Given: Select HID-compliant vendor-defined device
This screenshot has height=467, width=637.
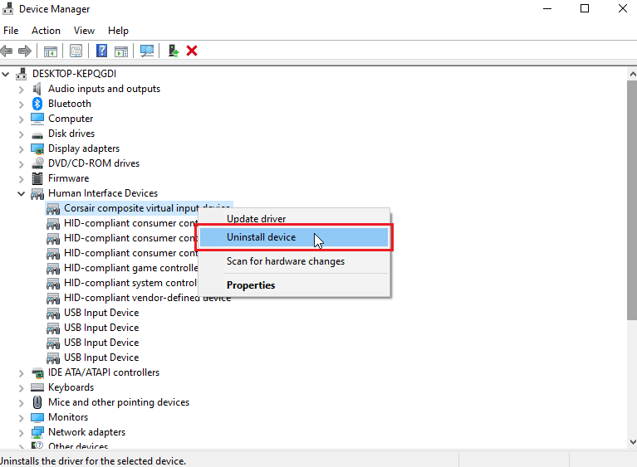Looking at the screenshot, I should click(x=148, y=298).
